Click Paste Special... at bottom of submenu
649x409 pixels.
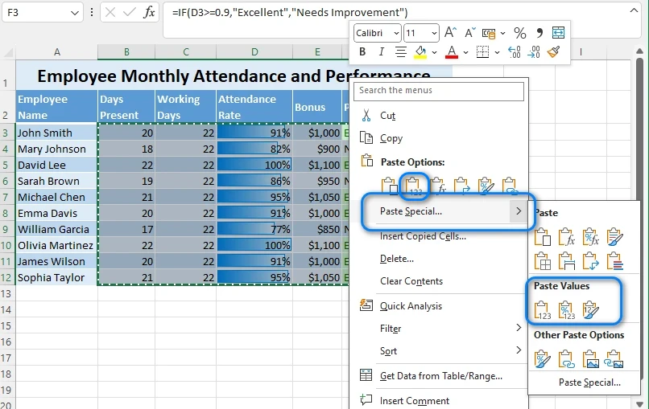click(589, 382)
